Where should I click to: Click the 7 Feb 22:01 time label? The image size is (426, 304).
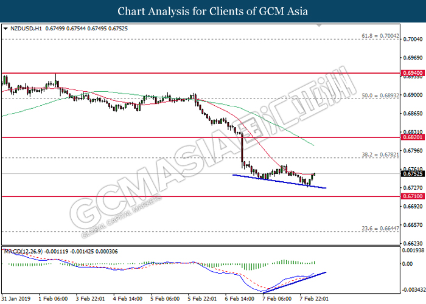(x=314, y=299)
